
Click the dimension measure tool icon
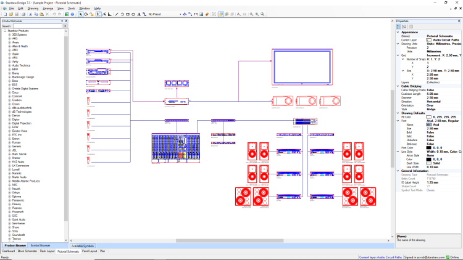coord(196,14)
